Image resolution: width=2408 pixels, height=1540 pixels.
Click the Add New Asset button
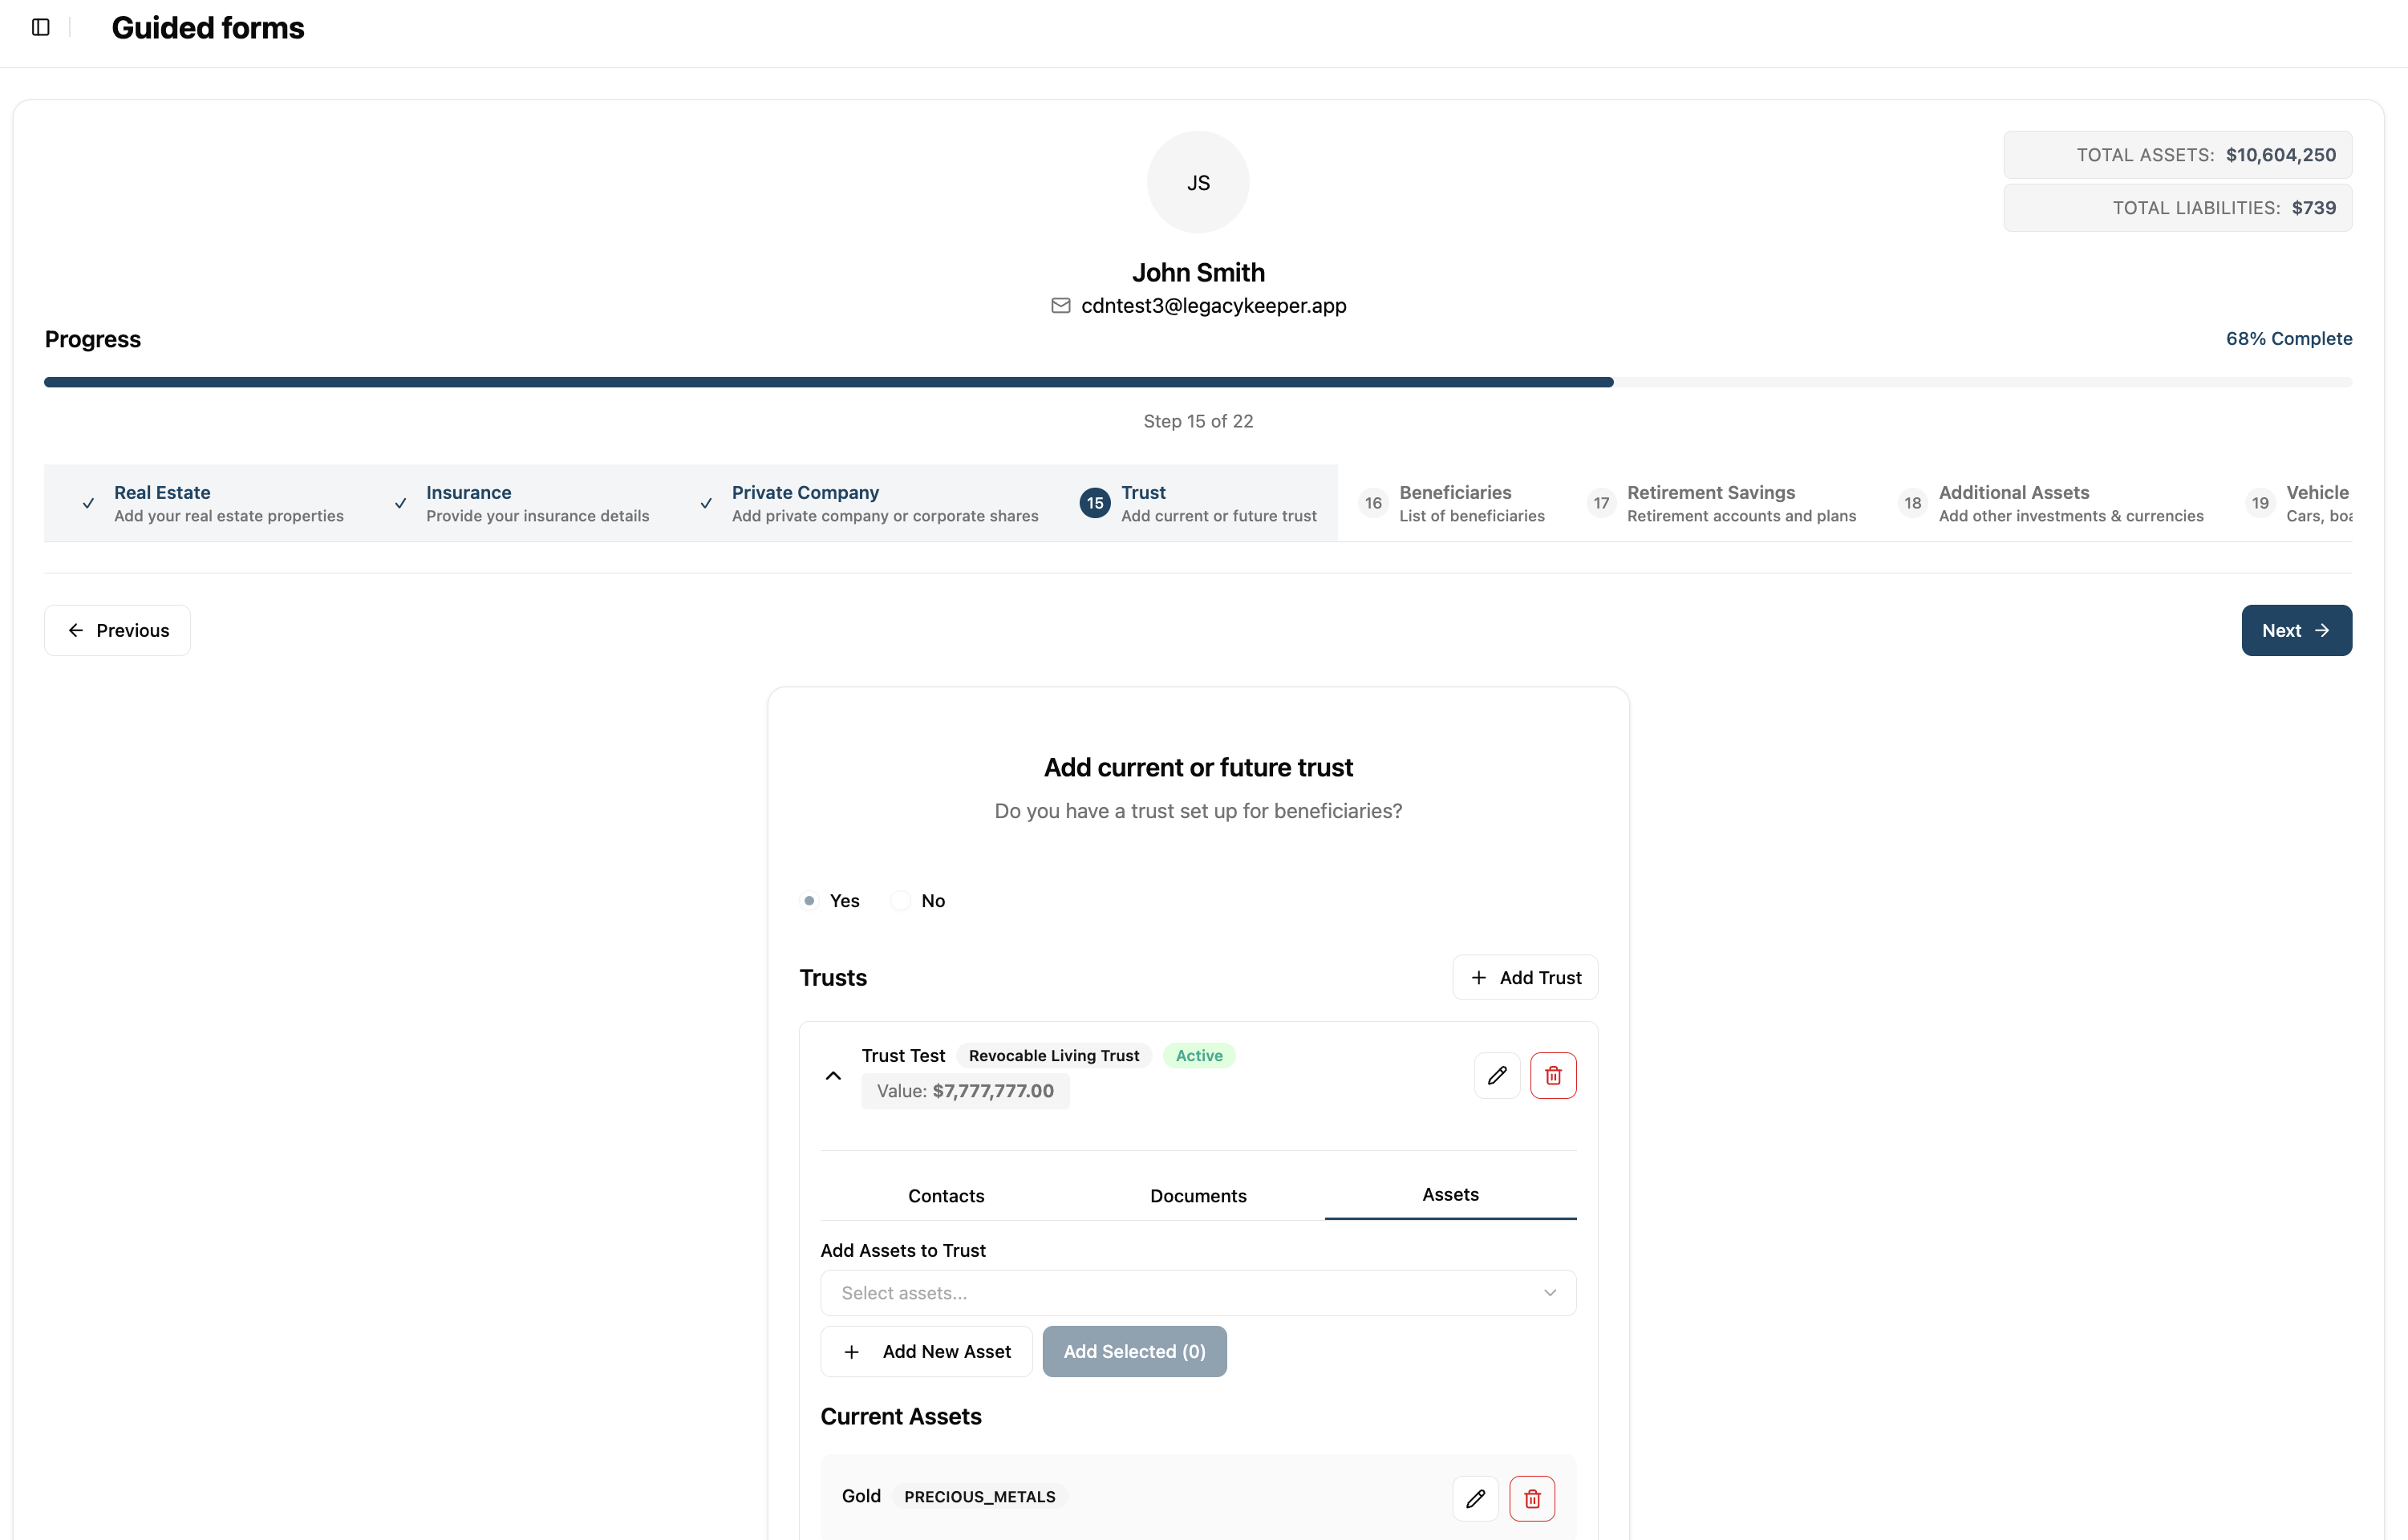click(926, 1352)
